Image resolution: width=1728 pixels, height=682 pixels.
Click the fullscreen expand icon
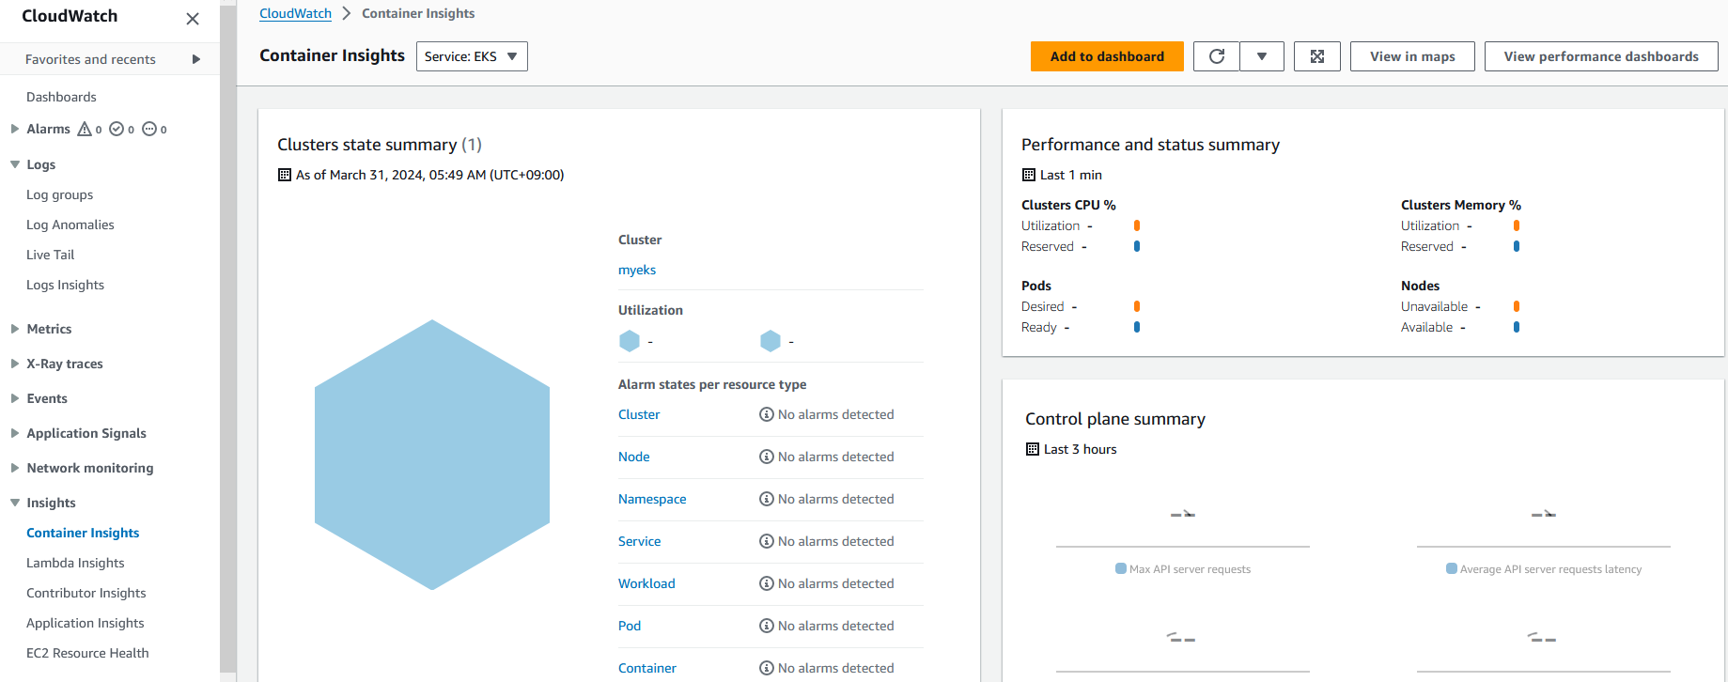pos(1317,56)
